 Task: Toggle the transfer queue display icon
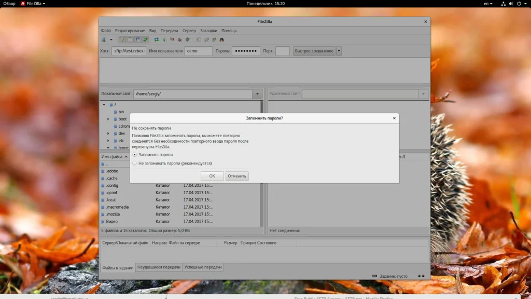pyautogui.click(x=146, y=39)
